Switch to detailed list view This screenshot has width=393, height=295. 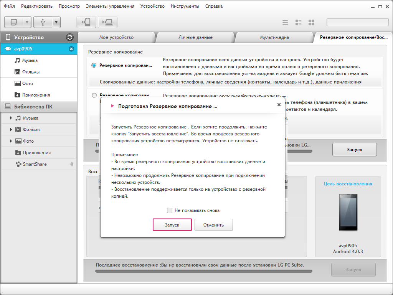pyautogui.click(x=298, y=22)
